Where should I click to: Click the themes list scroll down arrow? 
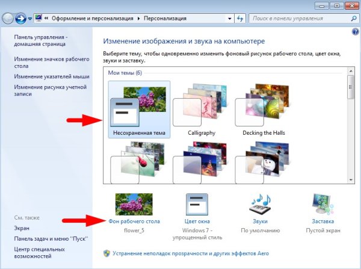(351, 180)
